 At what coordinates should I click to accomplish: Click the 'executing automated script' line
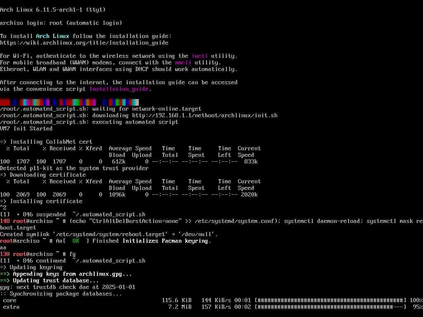(89, 122)
